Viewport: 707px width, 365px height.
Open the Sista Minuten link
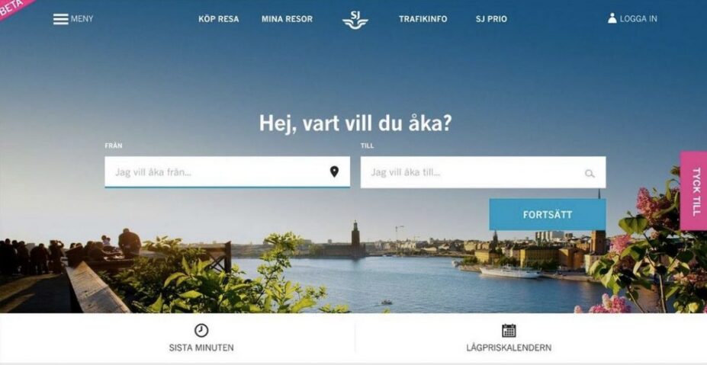pyautogui.click(x=201, y=348)
